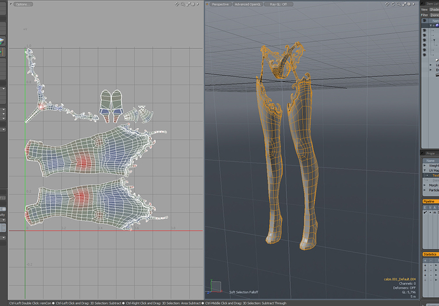The width and height of the screenshot is (439, 306).
Task: Maximize the Perspective viewport with diagonal arrow
Action: tap(404, 4)
